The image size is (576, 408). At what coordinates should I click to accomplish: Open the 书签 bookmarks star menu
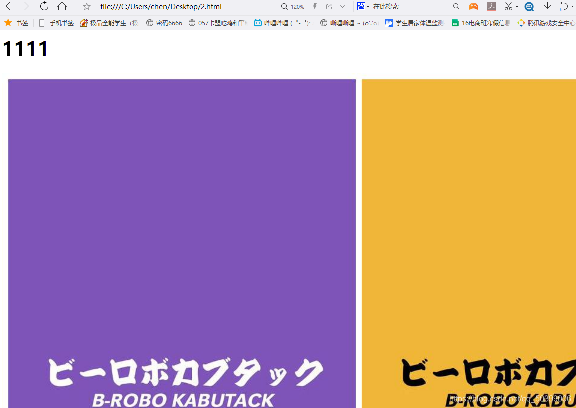16,23
